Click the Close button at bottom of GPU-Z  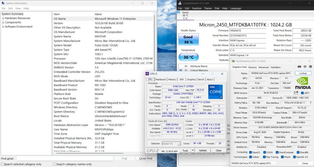pos(305,164)
